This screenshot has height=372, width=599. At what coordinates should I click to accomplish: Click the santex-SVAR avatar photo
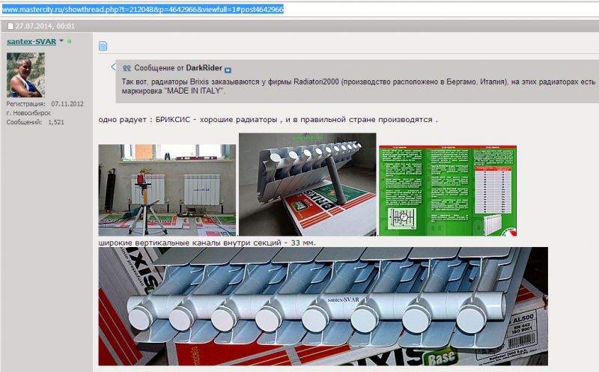point(25,75)
